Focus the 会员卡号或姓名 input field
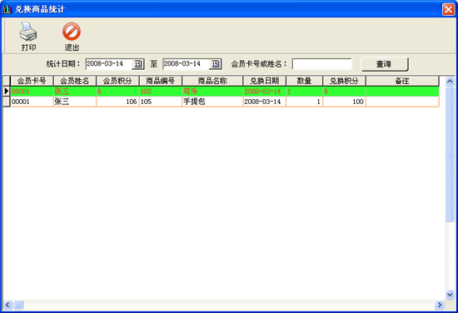Screen dimensions: 458x313 point(322,64)
